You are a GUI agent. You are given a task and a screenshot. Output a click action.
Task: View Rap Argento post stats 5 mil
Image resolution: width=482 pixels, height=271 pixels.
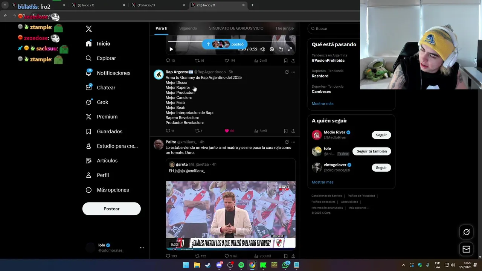pos(260,131)
